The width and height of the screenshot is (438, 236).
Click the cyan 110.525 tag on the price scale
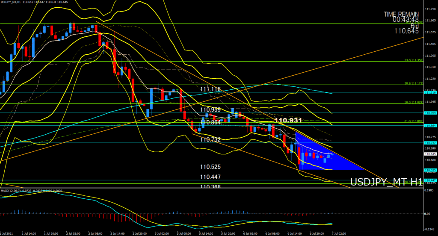point(430,170)
